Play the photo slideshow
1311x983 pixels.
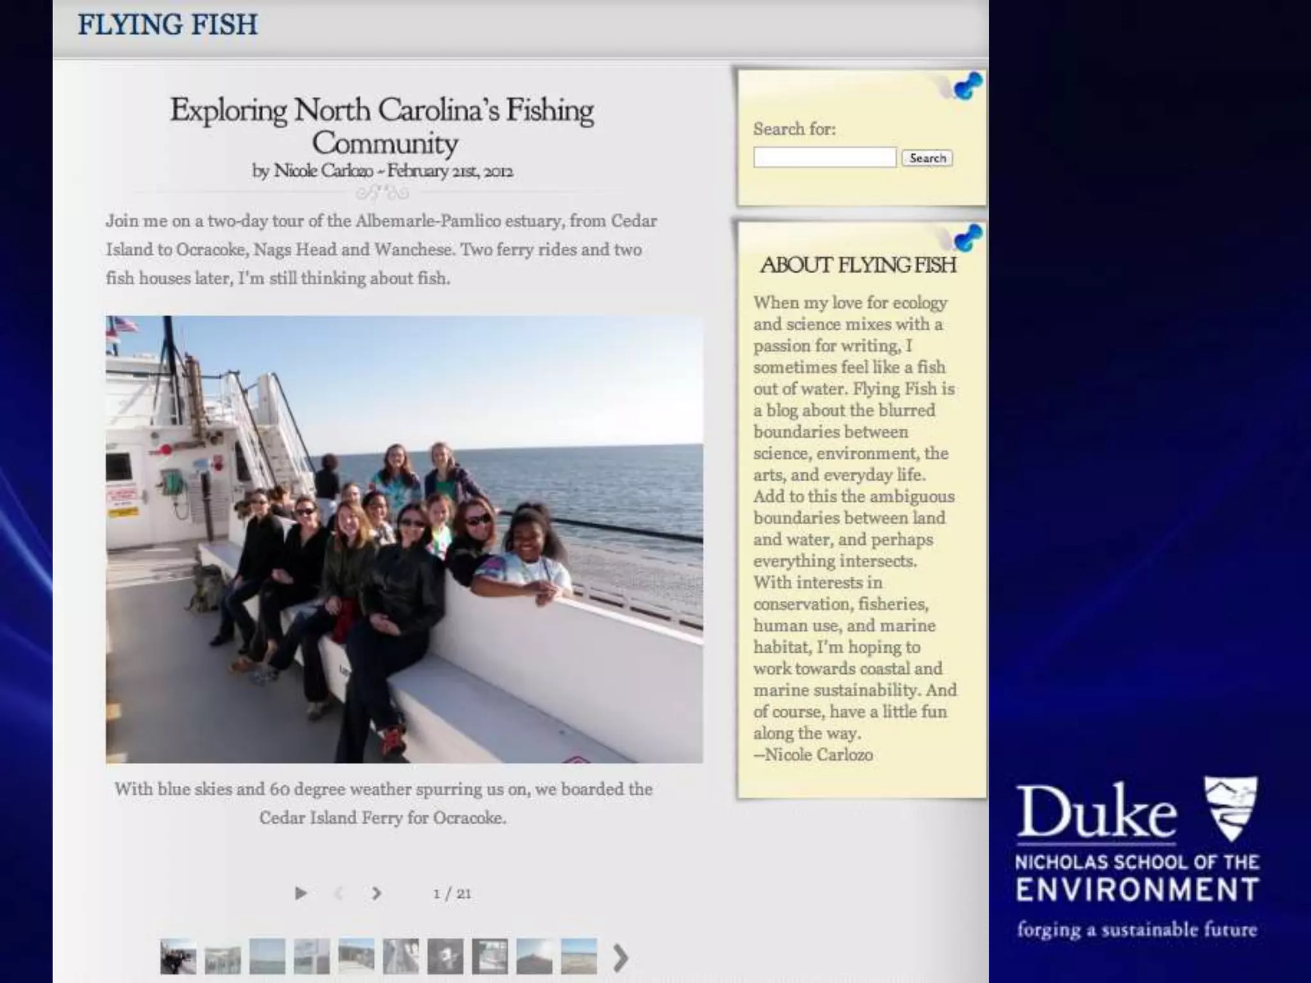[301, 893]
